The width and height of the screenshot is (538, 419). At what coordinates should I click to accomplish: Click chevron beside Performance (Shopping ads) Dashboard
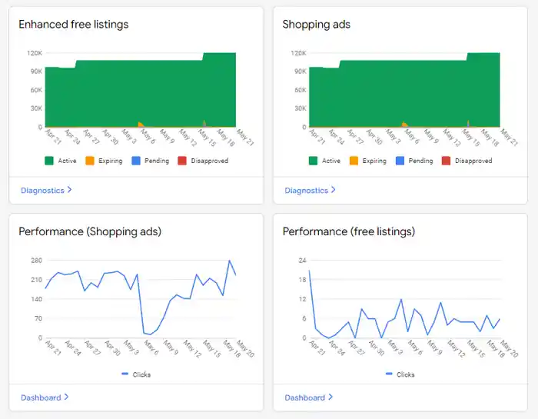[66, 397]
